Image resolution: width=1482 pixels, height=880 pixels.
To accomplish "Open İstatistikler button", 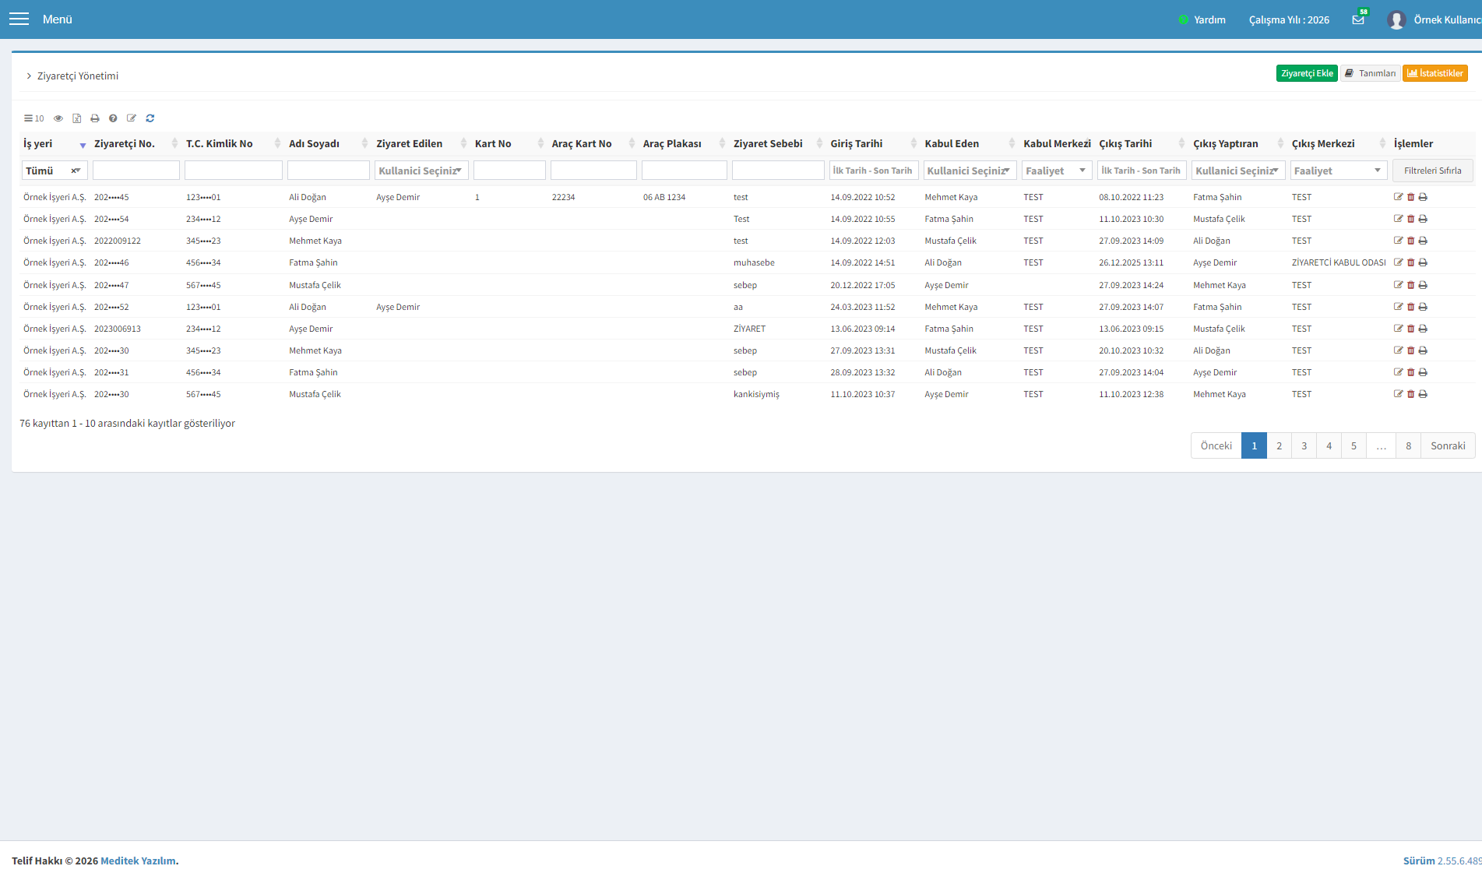I will click(1435, 73).
